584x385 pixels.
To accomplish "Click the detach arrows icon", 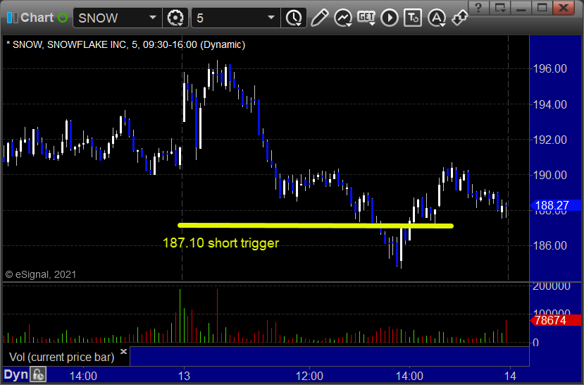I will [459, 18].
